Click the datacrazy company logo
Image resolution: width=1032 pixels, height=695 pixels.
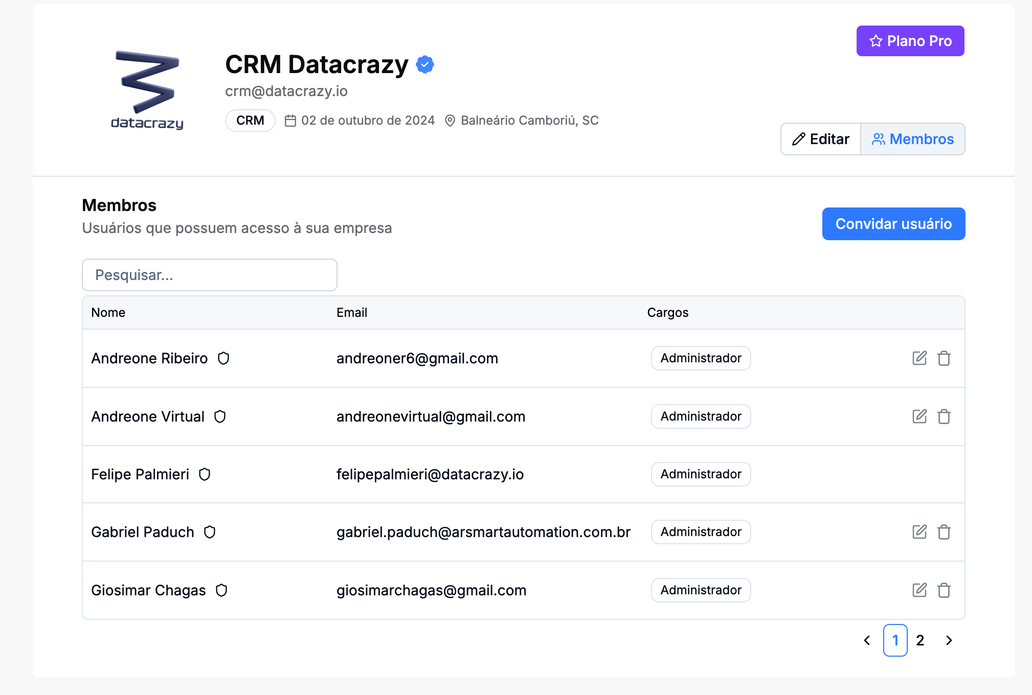tap(147, 89)
